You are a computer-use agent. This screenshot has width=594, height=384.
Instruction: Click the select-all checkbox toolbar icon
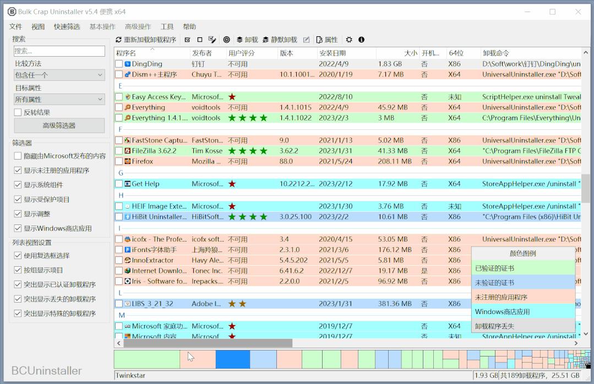click(187, 40)
